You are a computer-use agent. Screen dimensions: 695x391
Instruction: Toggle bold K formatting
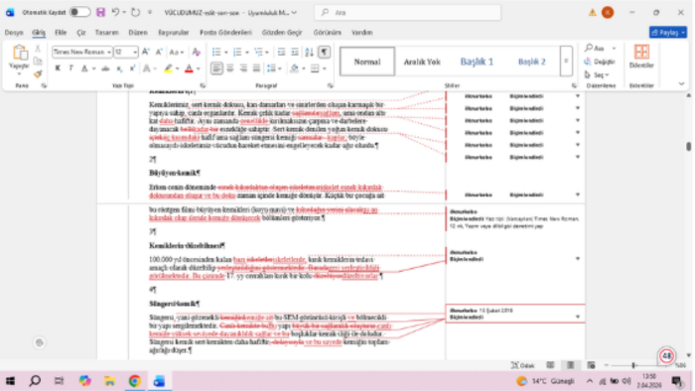point(58,68)
